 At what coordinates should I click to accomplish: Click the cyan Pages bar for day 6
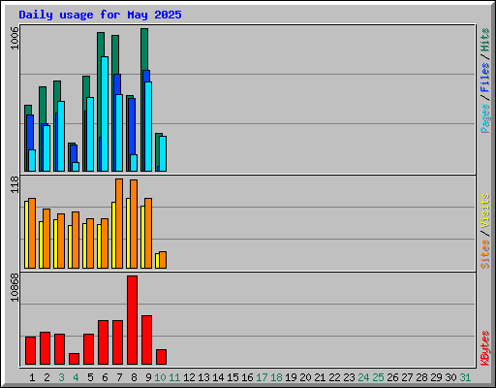click(x=105, y=113)
